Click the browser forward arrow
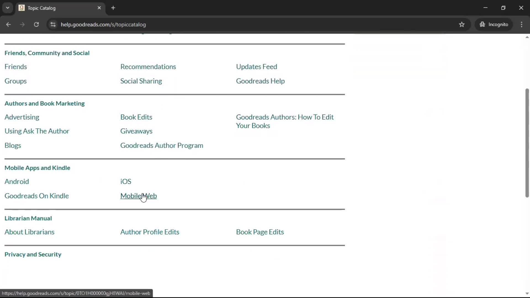The height and width of the screenshot is (298, 530). [22, 25]
